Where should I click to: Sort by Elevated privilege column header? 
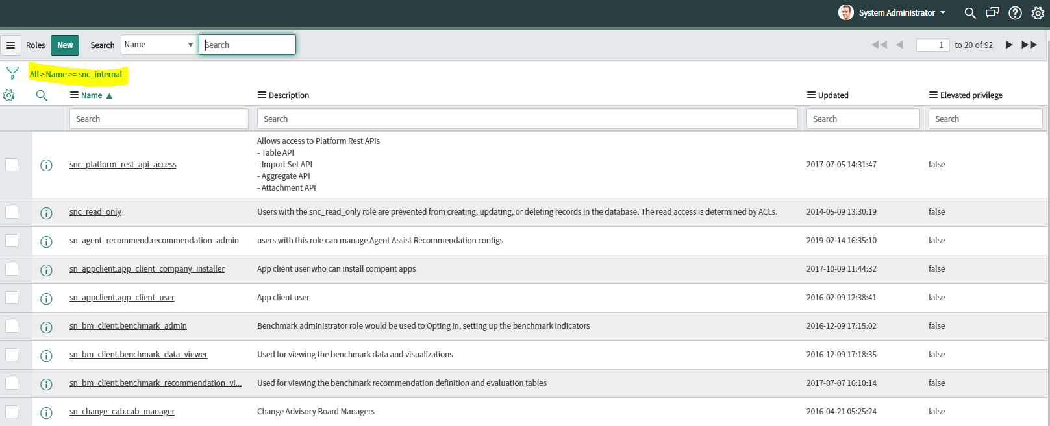(971, 95)
